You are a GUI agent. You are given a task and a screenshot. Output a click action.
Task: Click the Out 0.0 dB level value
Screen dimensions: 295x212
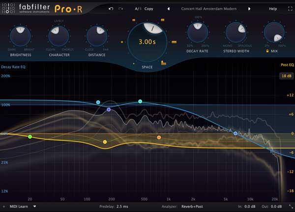coord(276,207)
